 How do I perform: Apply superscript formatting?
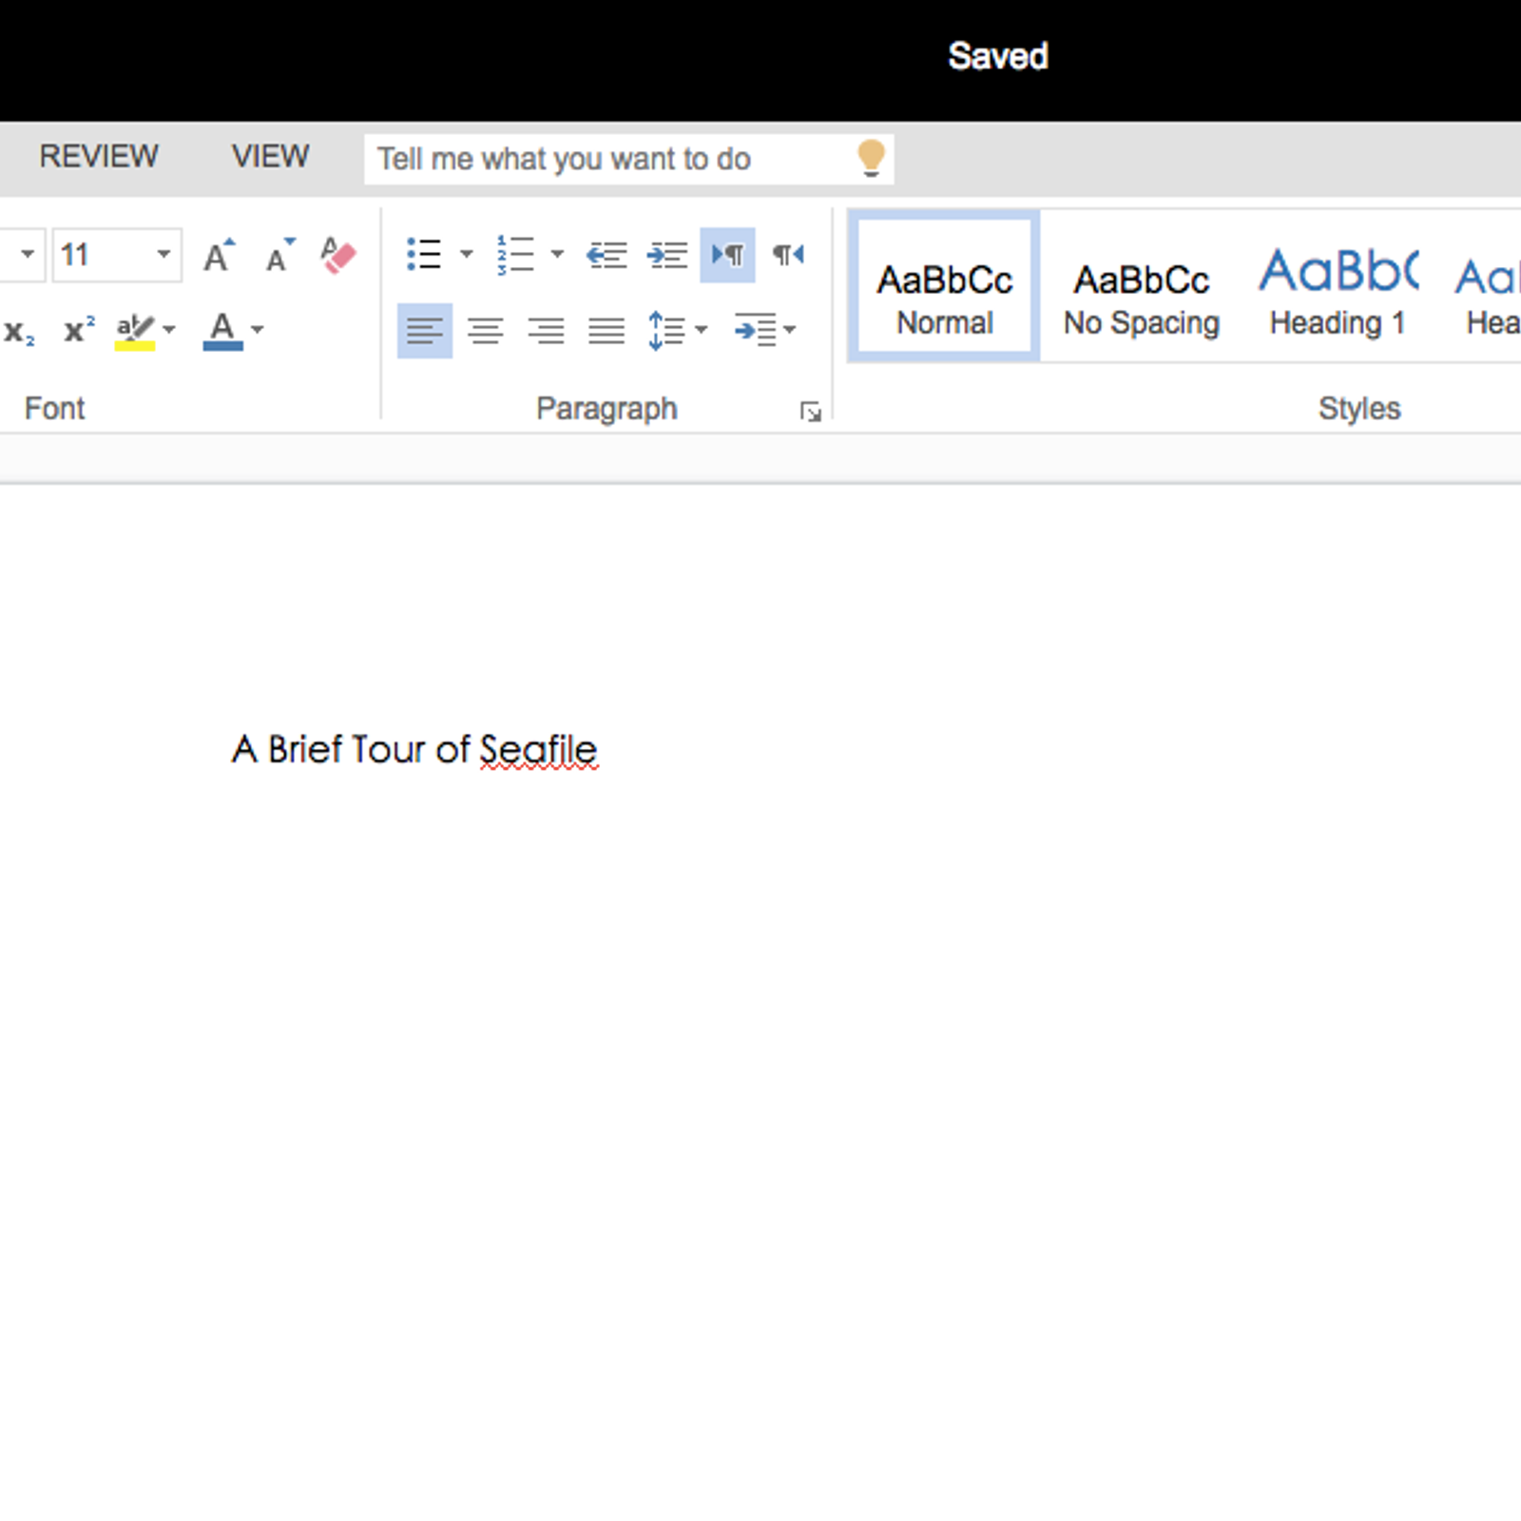point(79,330)
